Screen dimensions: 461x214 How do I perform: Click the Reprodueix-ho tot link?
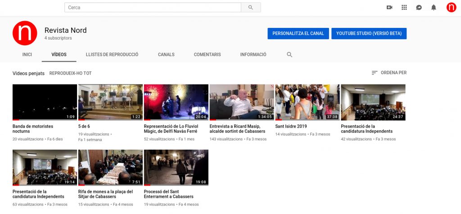pos(70,73)
